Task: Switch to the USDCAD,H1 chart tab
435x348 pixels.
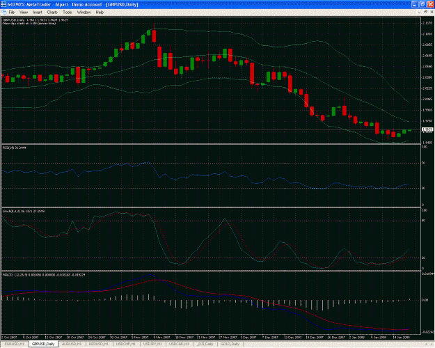Action: click(x=180, y=344)
